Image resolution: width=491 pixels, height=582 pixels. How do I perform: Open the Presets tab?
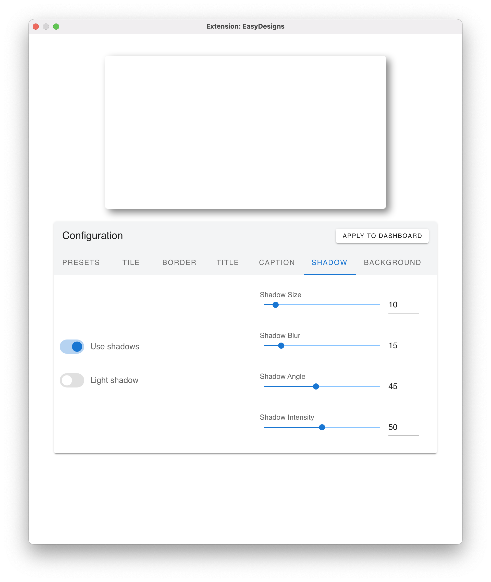point(81,262)
